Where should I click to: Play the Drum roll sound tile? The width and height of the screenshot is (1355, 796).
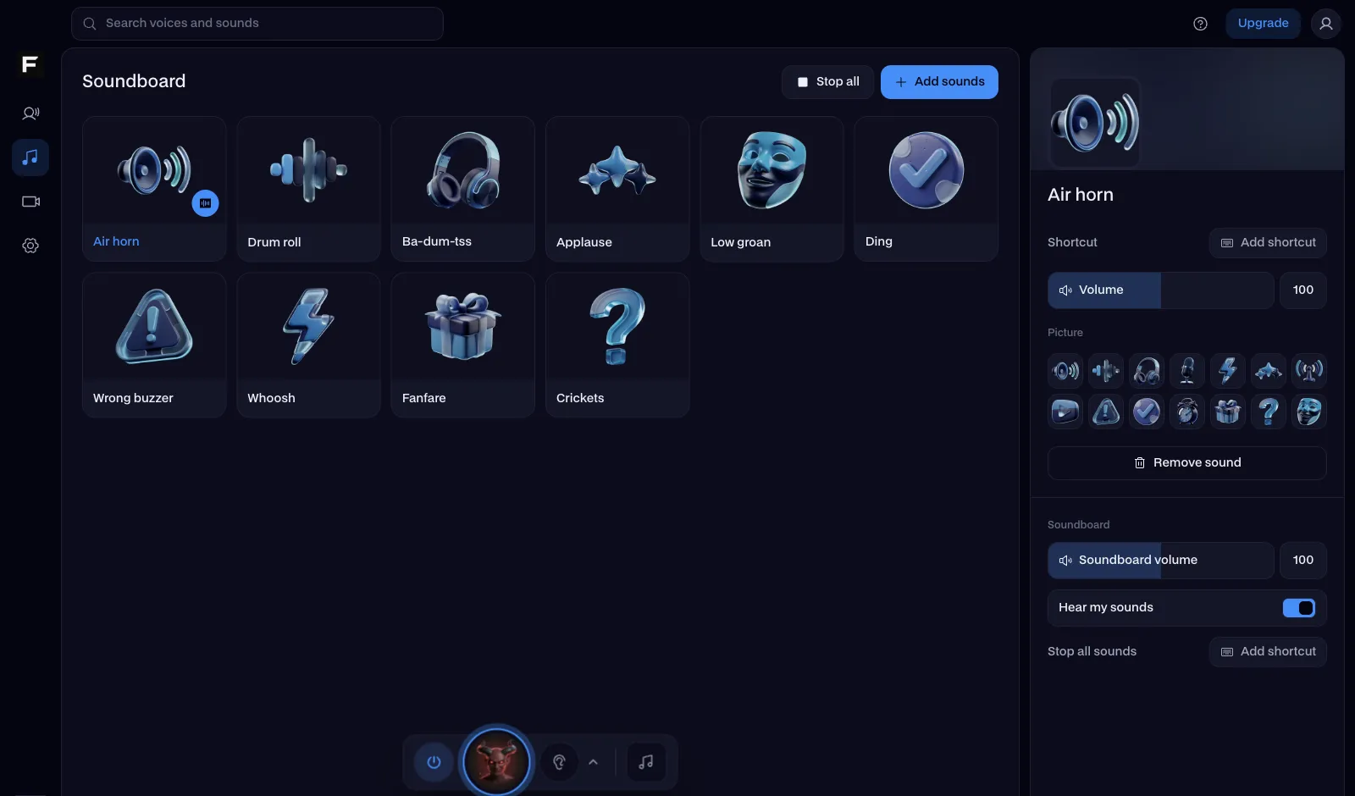(x=308, y=189)
